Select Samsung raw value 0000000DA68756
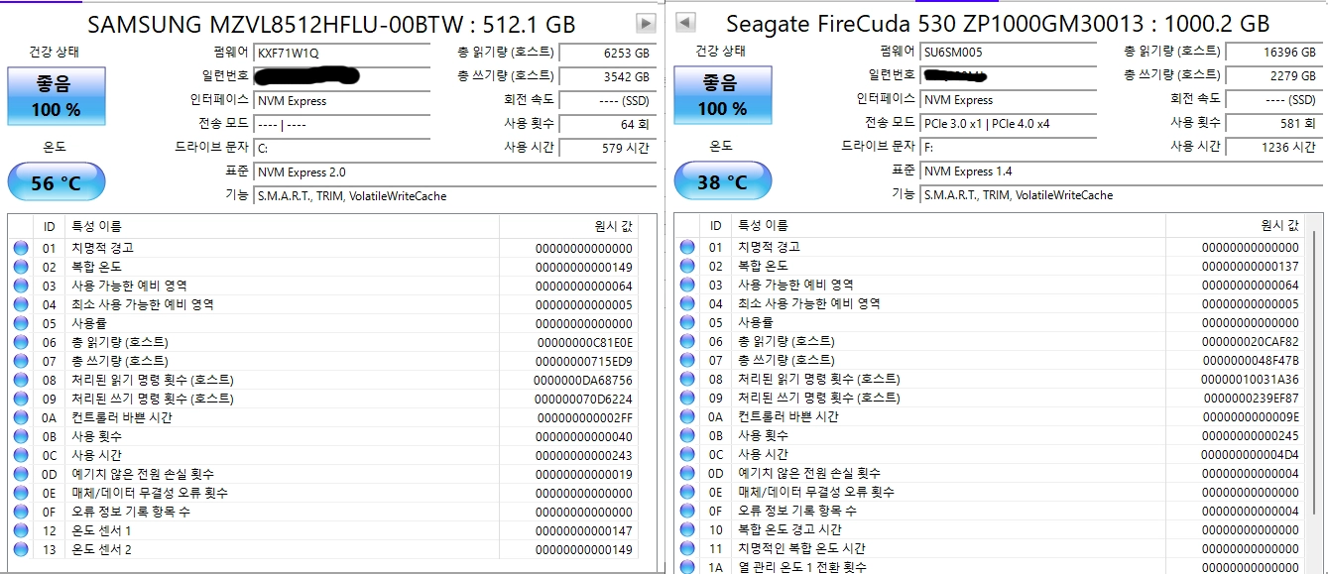Screen dimensions: 1328x574 coord(584,380)
